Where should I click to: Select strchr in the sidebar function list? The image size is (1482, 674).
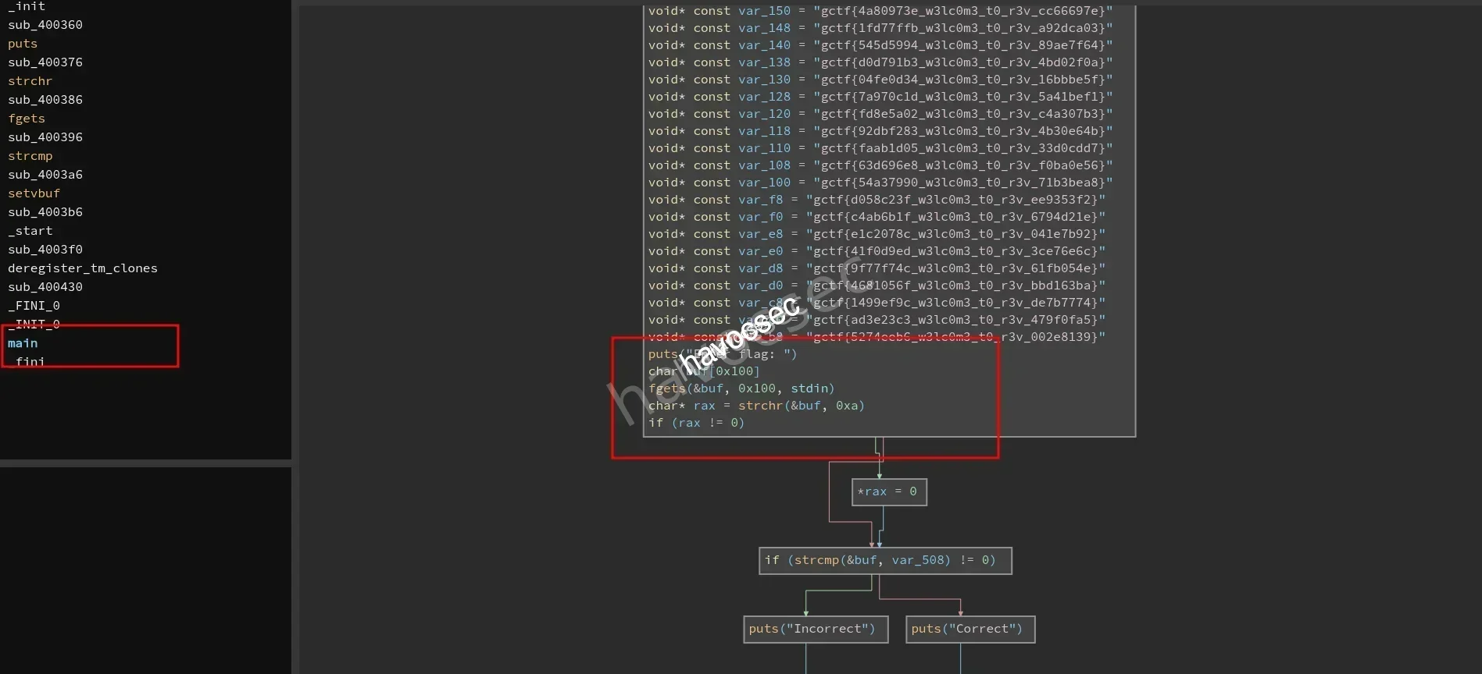point(30,81)
